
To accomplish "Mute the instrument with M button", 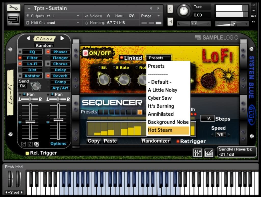I will click(x=170, y=22).
